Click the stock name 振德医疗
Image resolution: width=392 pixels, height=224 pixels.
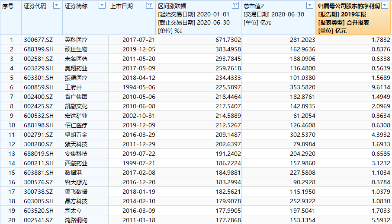(x=76, y=78)
